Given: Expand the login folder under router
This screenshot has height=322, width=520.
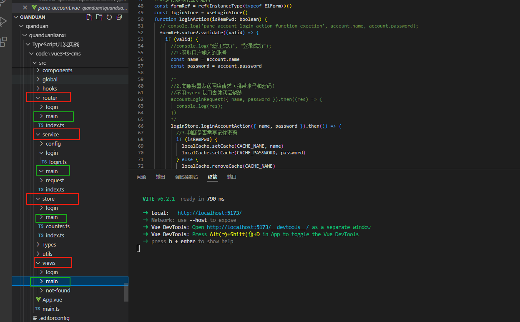Looking at the screenshot, I should pos(42,107).
